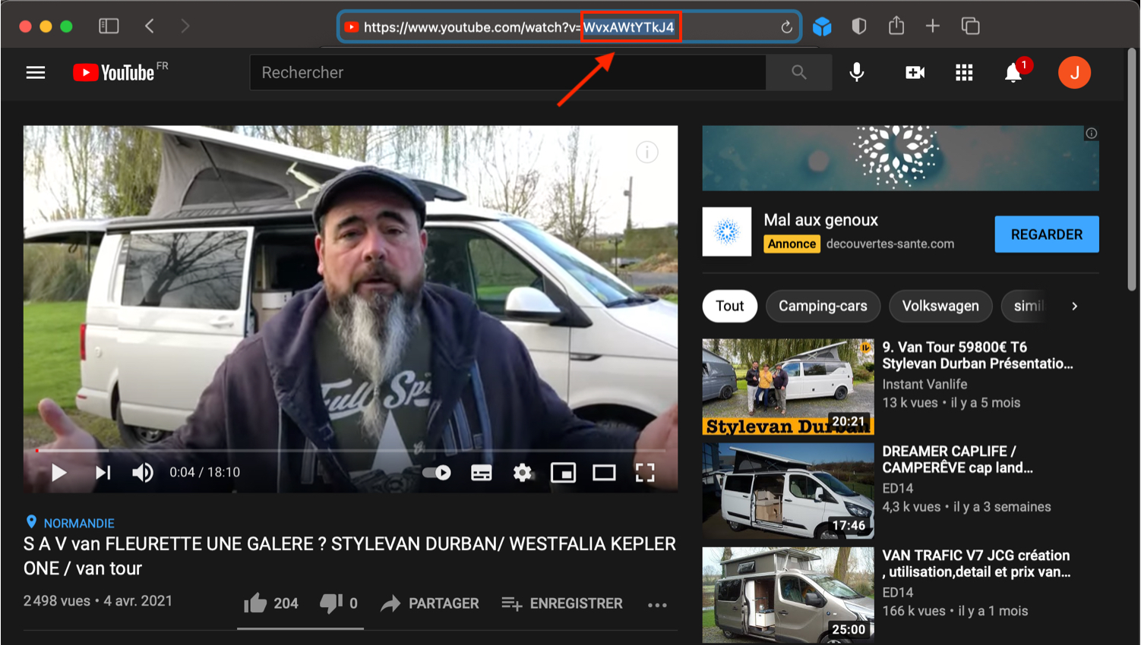Open the Mal aux genoux ad banner
Screen dimensions: 1141x645
(900, 158)
